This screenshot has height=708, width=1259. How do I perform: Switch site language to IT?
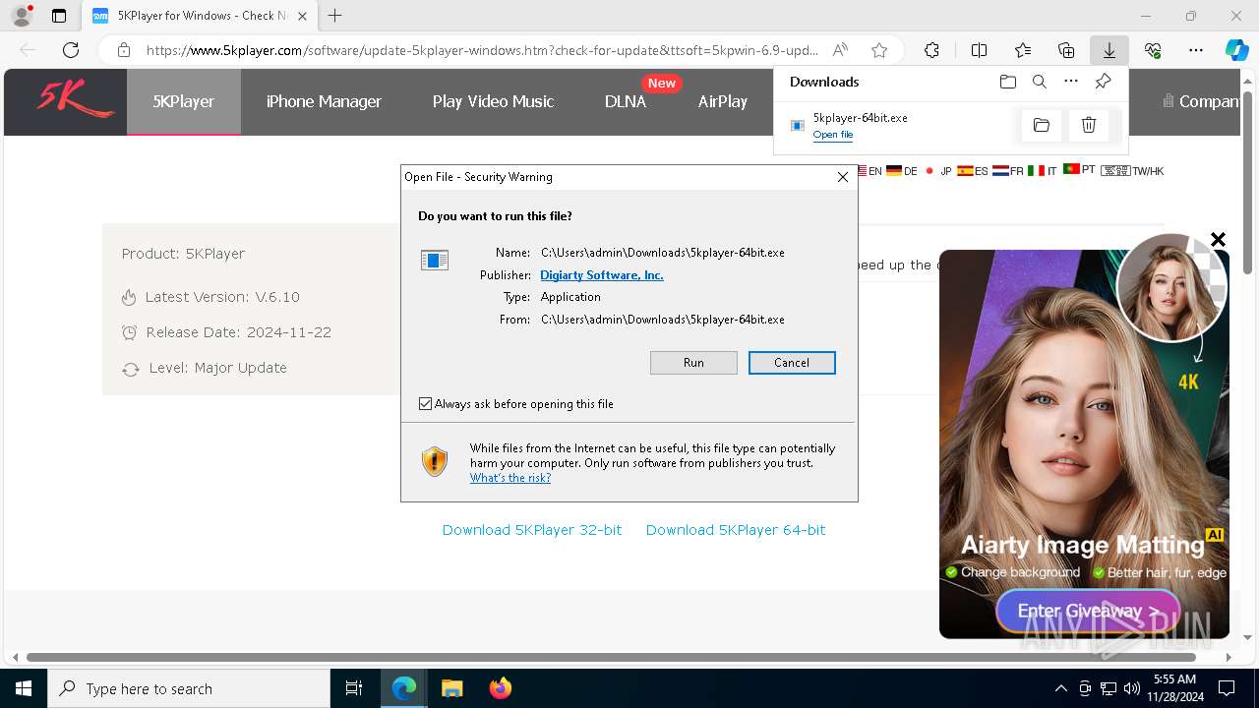coord(1043,171)
